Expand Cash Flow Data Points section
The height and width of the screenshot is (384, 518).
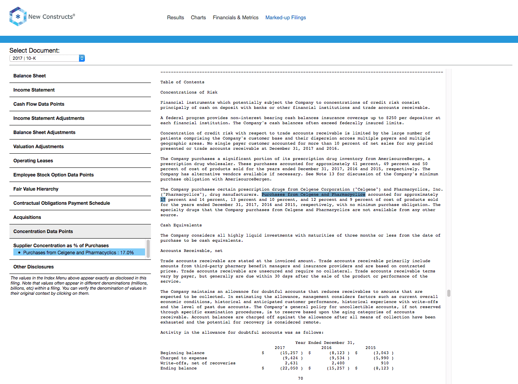[x=80, y=104]
